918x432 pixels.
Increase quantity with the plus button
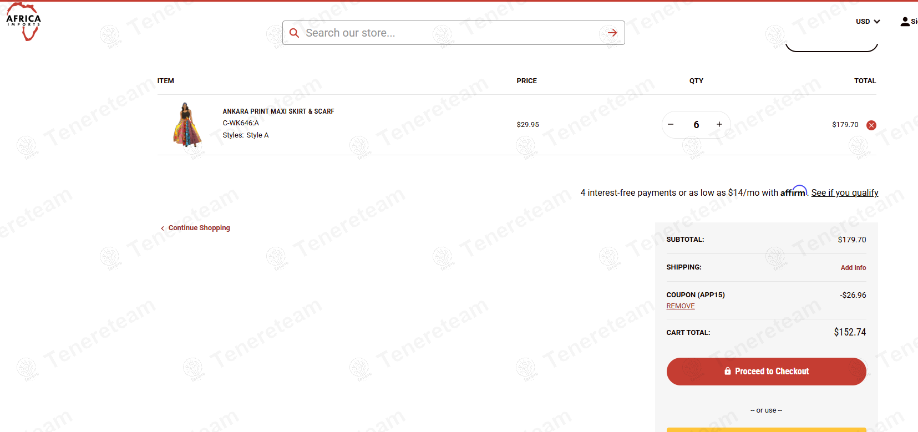click(x=719, y=124)
